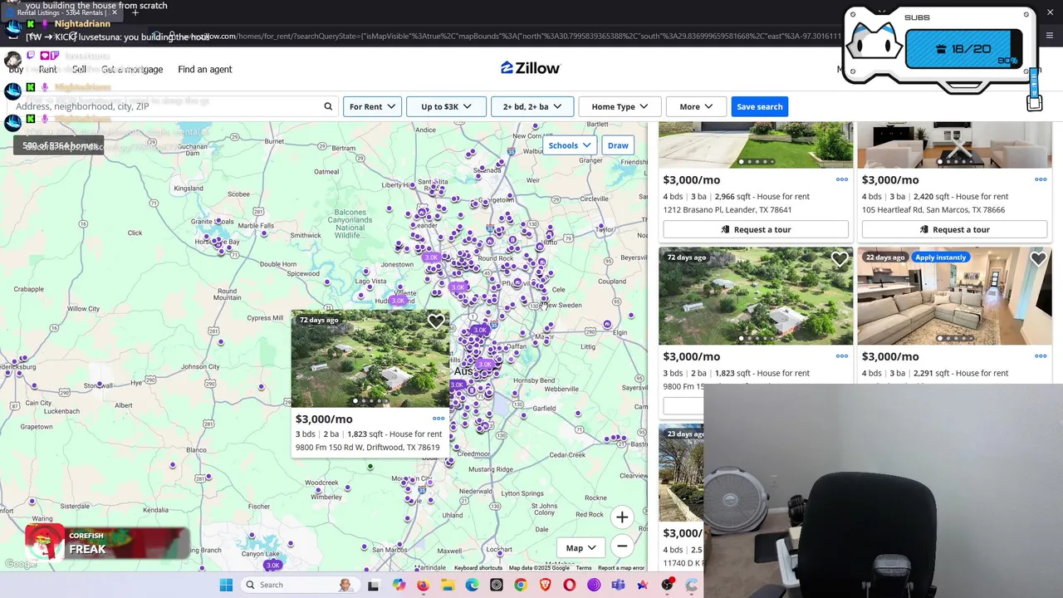Open Brave browser from taskbar
The image size is (1063, 598).
[545, 585]
